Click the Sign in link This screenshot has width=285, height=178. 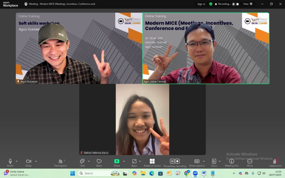click(201, 4)
